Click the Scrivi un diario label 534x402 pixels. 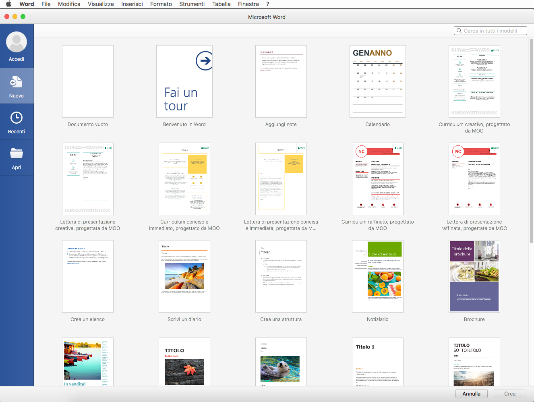tap(184, 319)
